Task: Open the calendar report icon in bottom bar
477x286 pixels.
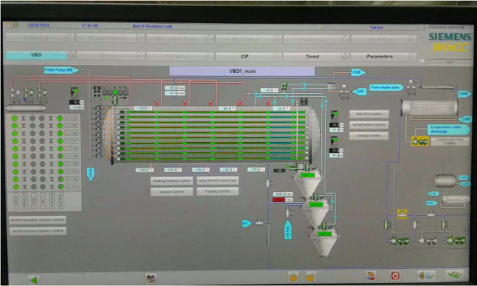Action: tap(151, 278)
